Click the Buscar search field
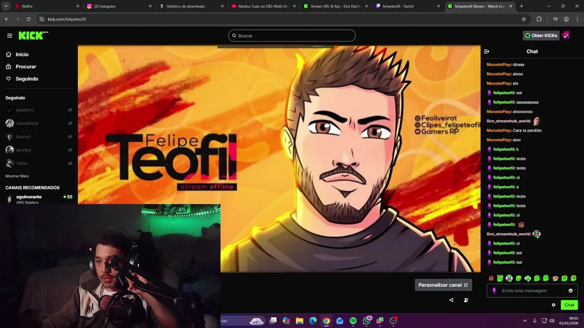Screen dimensions: 584x328 click(292, 36)
